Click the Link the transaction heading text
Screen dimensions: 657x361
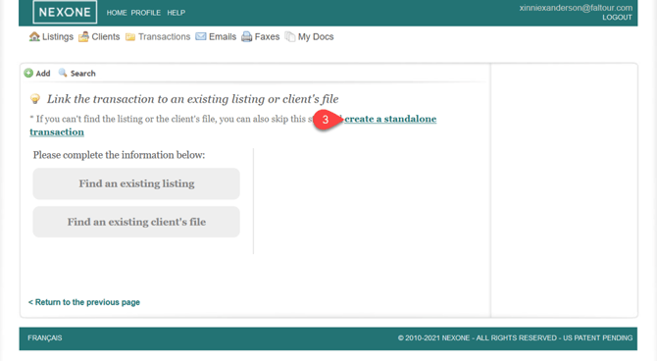193,99
